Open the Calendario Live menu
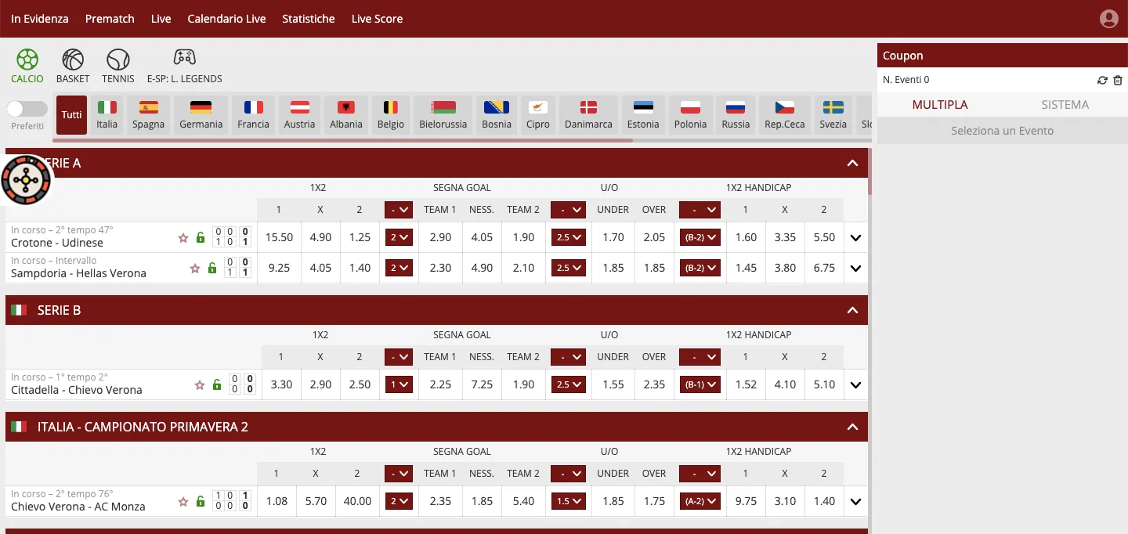This screenshot has width=1128, height=534. coord(226,18)
